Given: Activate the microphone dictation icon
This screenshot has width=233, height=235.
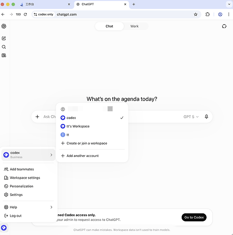Looking at the screenshot, I should pyautogui.click(x=207, y=117).
